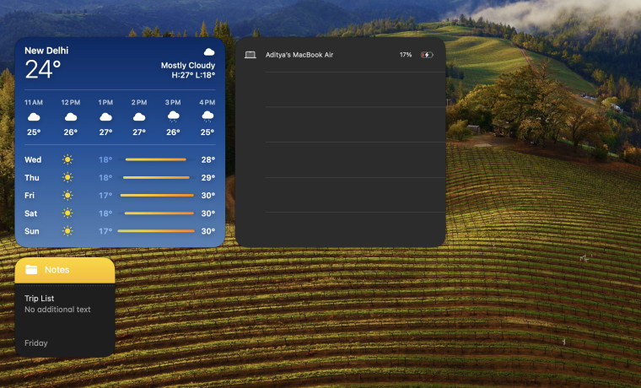The height and width of the screenshot is (388, 641).
Task: Click the 24° current temperature
Action: click(43, 69)
